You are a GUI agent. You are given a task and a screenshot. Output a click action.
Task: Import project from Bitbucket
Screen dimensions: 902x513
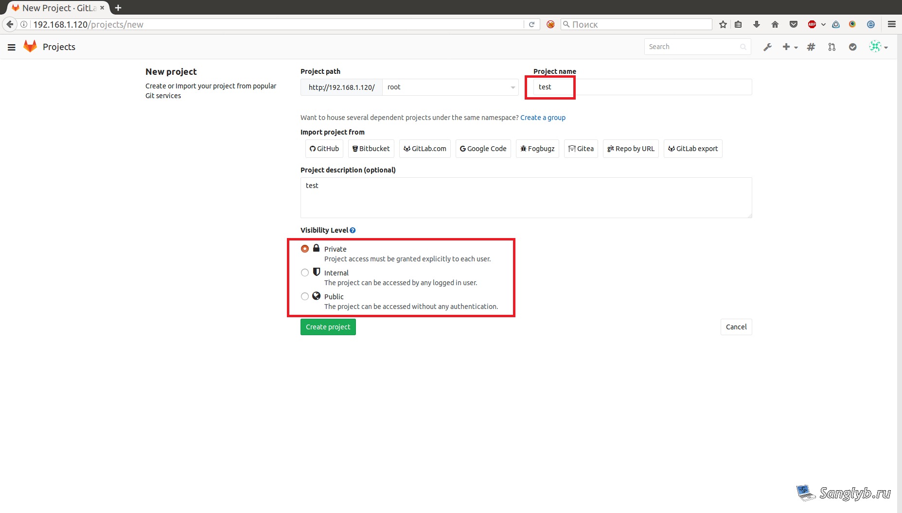coord(371,149)
